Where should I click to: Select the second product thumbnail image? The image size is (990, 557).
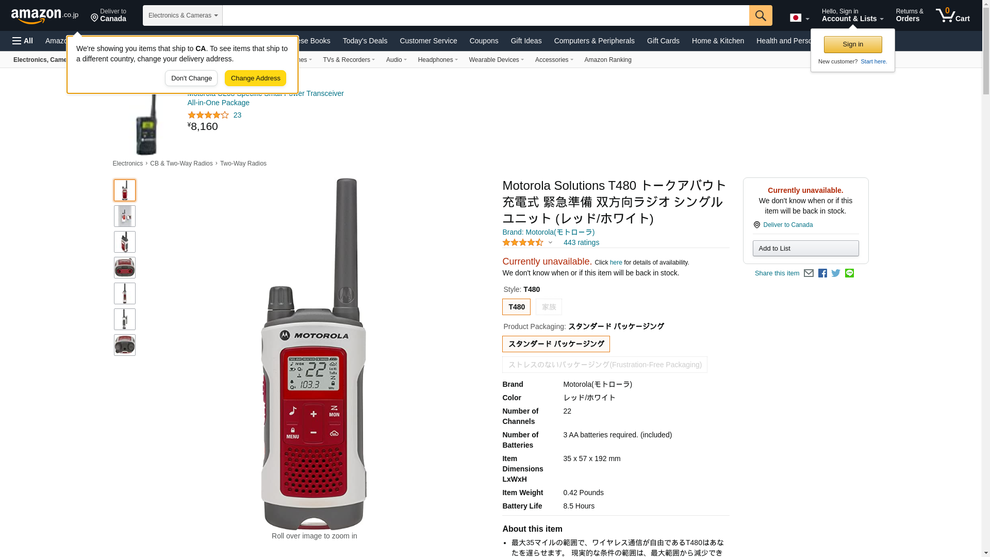125,216
